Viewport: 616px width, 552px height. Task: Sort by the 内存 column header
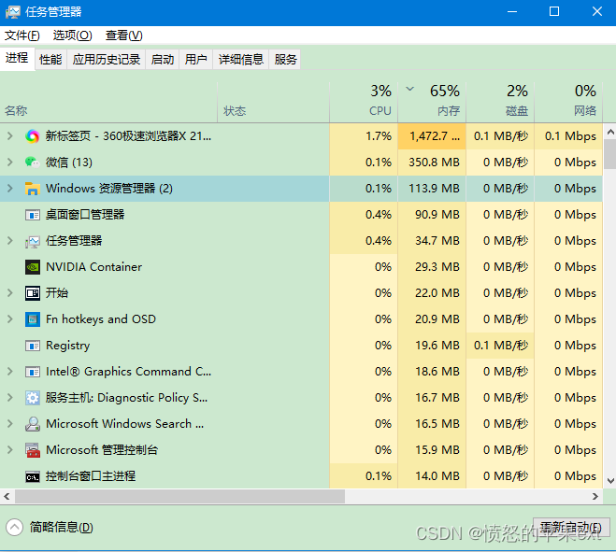pos(432,102)
